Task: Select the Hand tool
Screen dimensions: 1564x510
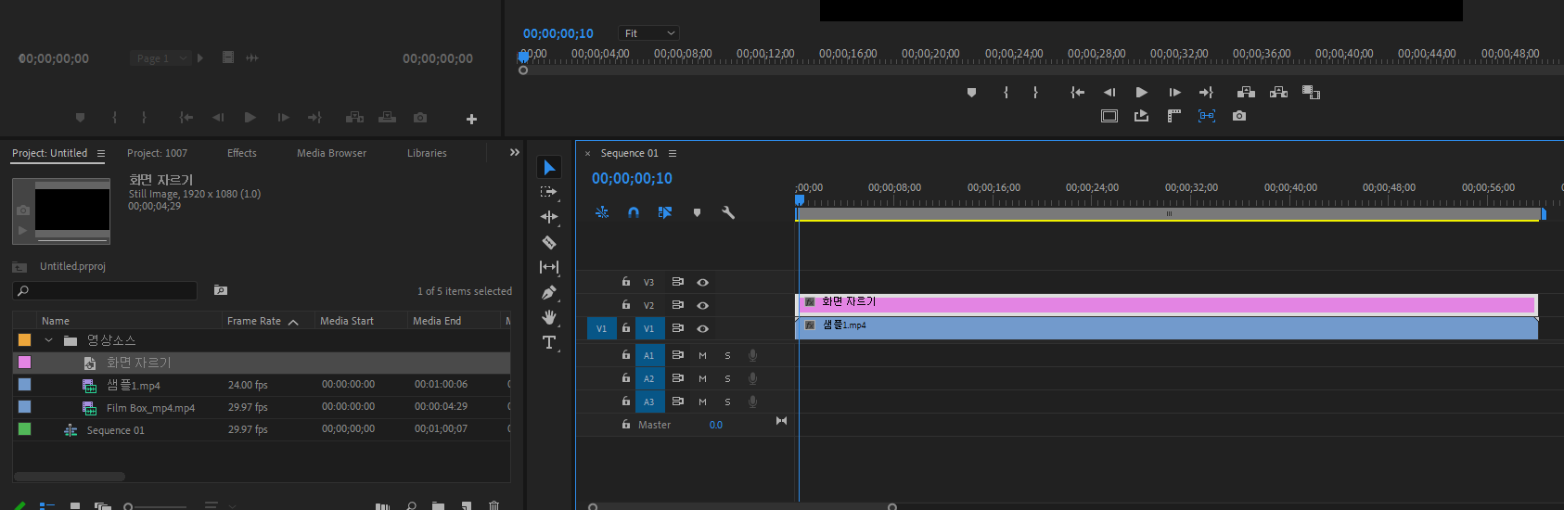Action: [549, 317]
